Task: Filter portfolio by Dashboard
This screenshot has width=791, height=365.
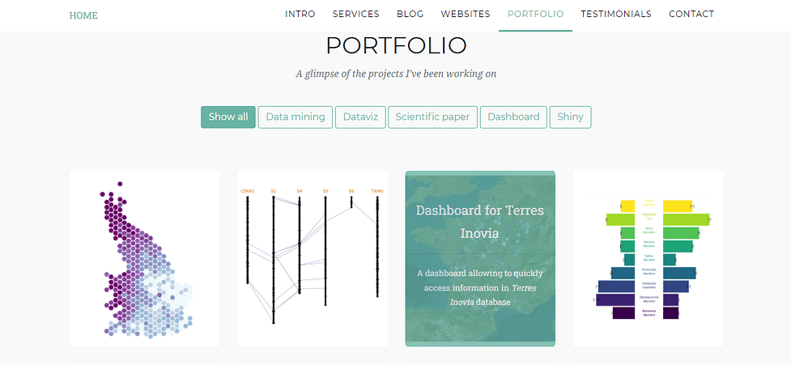Action: pos(513,117)
